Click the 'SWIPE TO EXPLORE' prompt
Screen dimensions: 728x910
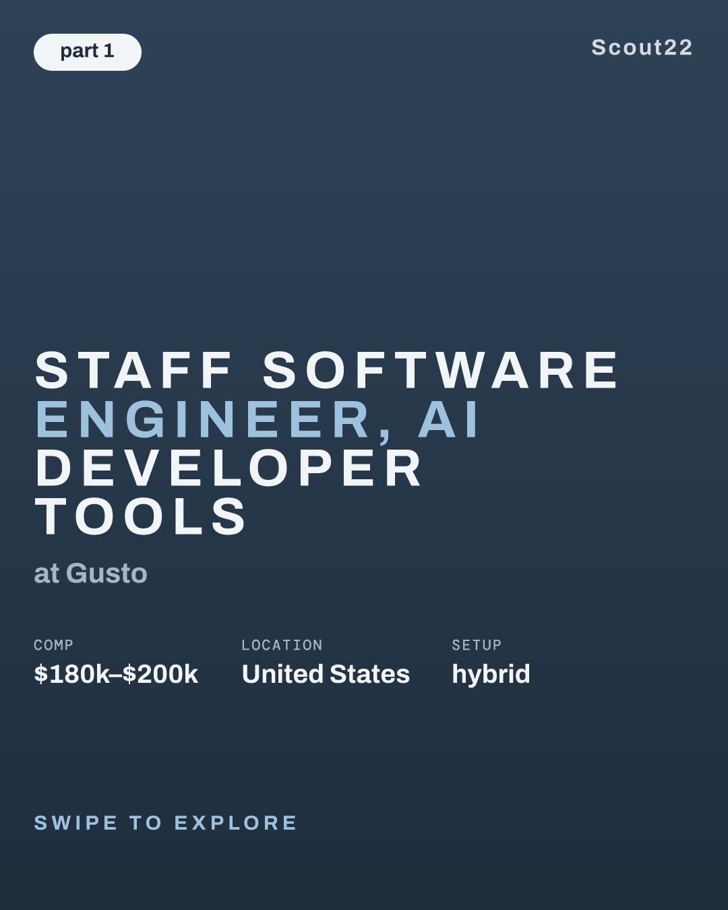pyautogui.click(x=166, y=823)
